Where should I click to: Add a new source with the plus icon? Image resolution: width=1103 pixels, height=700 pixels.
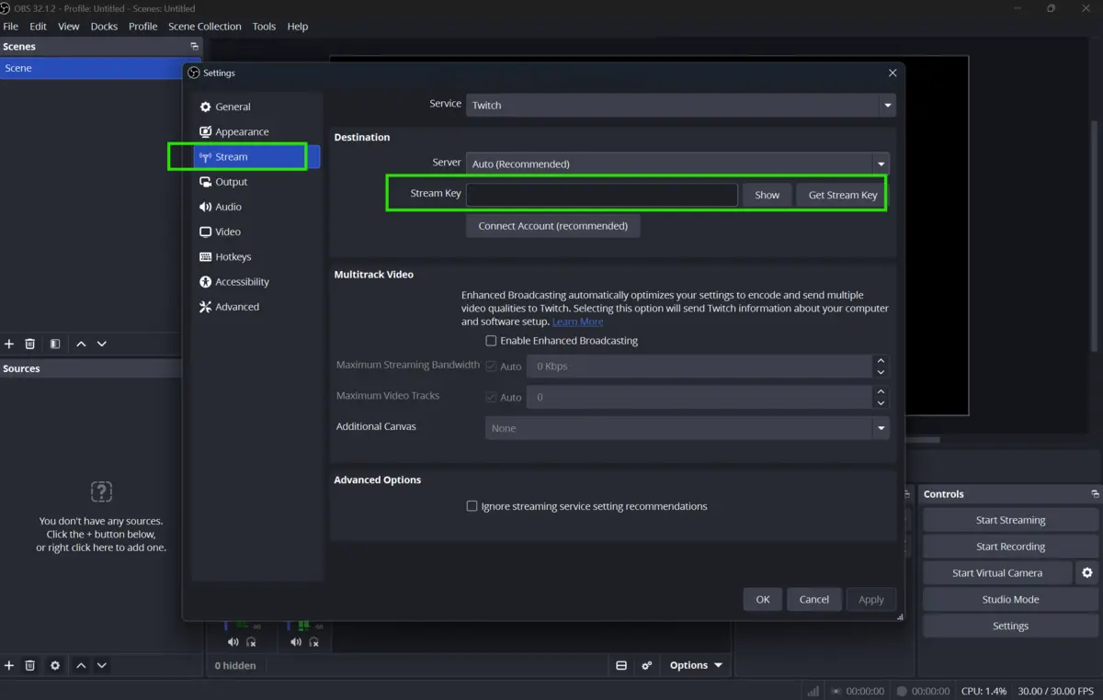(9, 665)
